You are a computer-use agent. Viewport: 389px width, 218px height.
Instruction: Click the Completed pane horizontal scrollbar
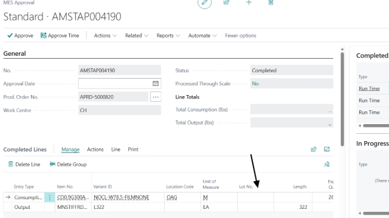pos(376,126)
